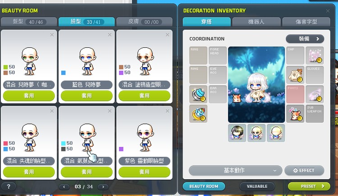Select the hamster pet equipment slot

tap(295, 114)
